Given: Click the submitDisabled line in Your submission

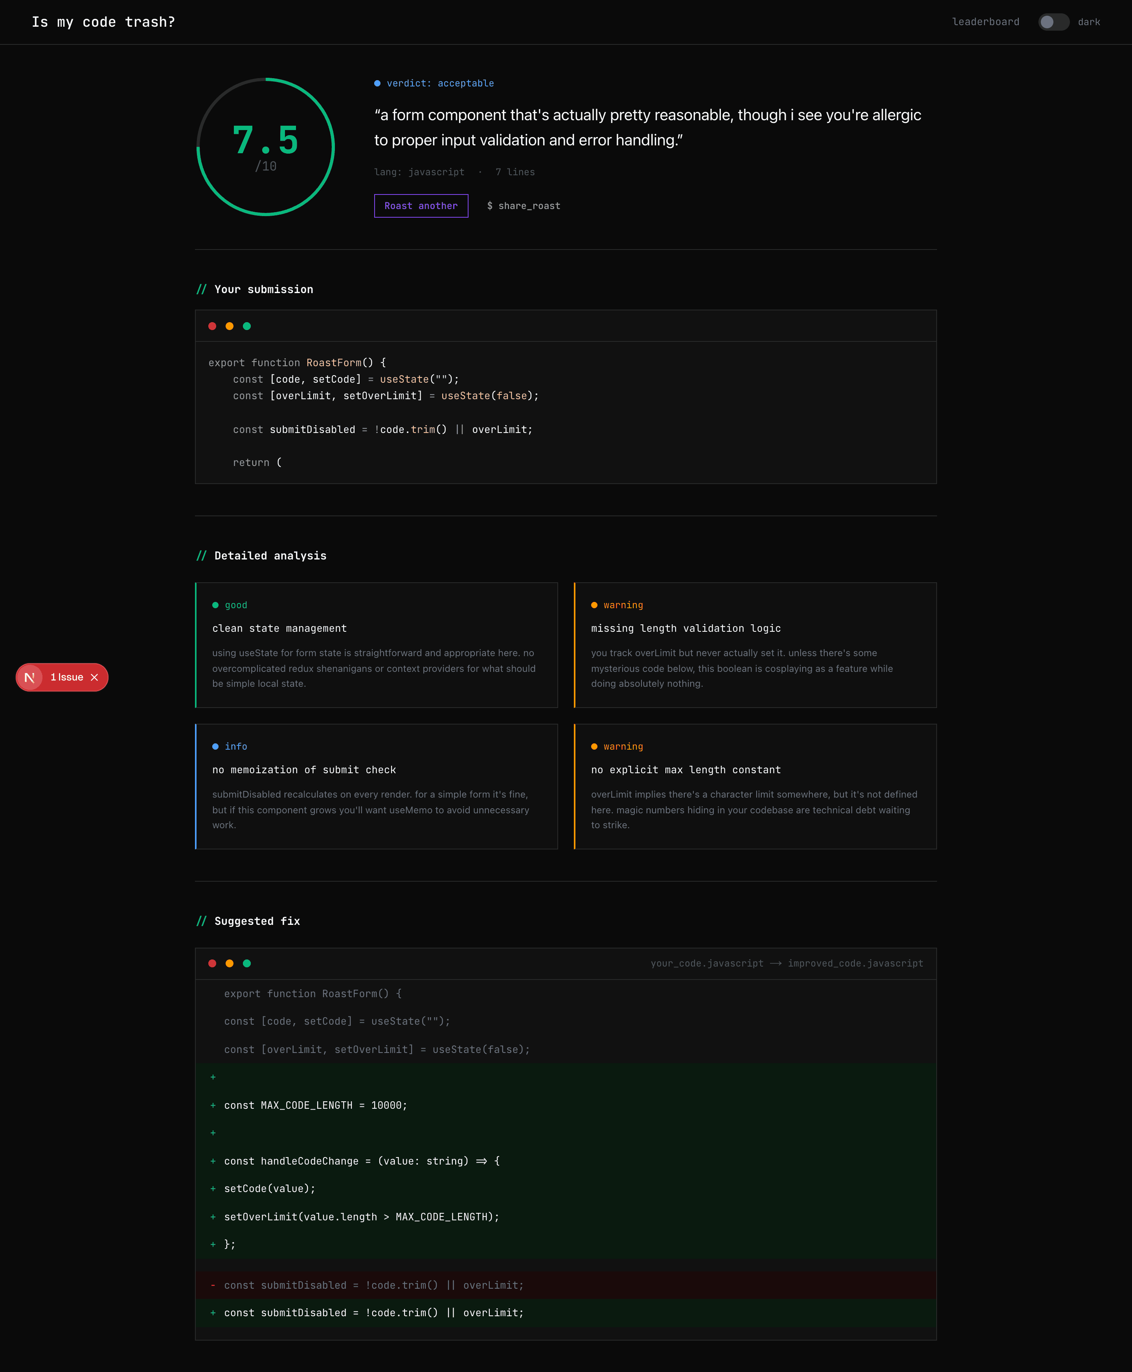Looking at the screenshot, I should [x=383, y=429].
